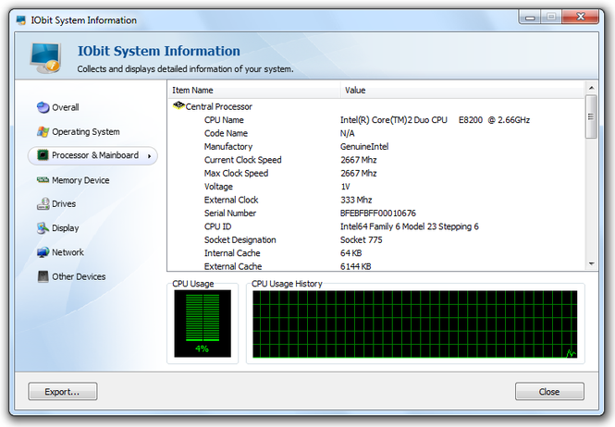Click the CPU Usage History graph
Image resolution: width=615 pixels, height=427 pixels.
(x=415, y=323)
